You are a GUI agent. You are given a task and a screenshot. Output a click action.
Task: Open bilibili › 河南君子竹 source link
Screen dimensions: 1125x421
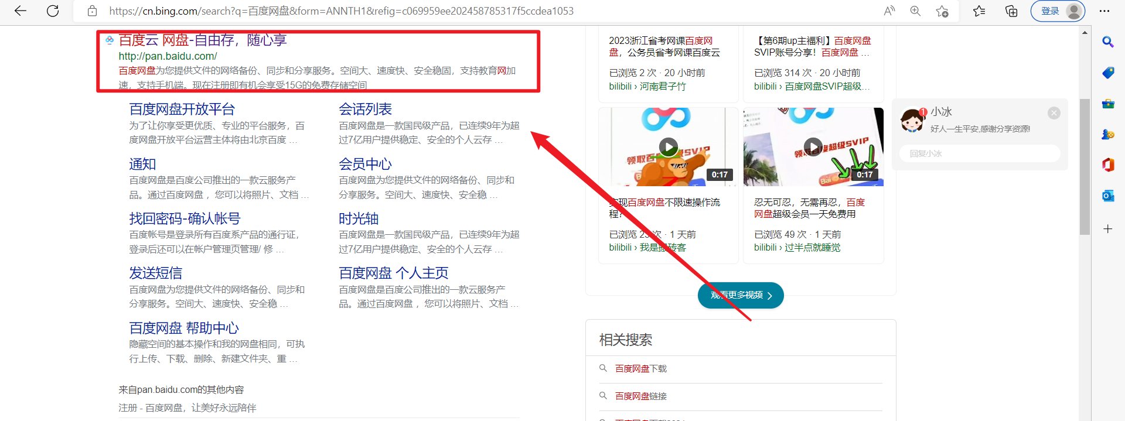tap(647, 86)
